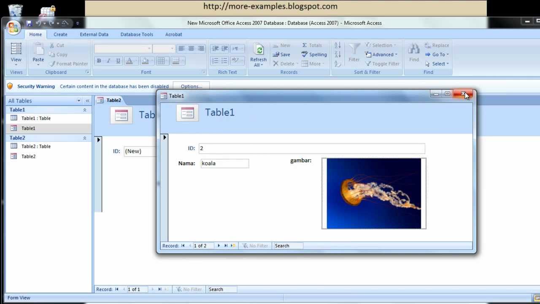The image size is (540, 304).
Task: Click Toggle Filter
Action: point(382,64)
